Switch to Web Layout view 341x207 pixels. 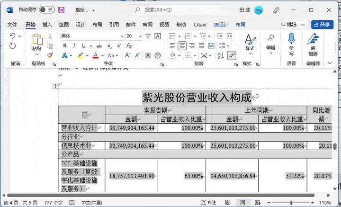pos(258,203)
